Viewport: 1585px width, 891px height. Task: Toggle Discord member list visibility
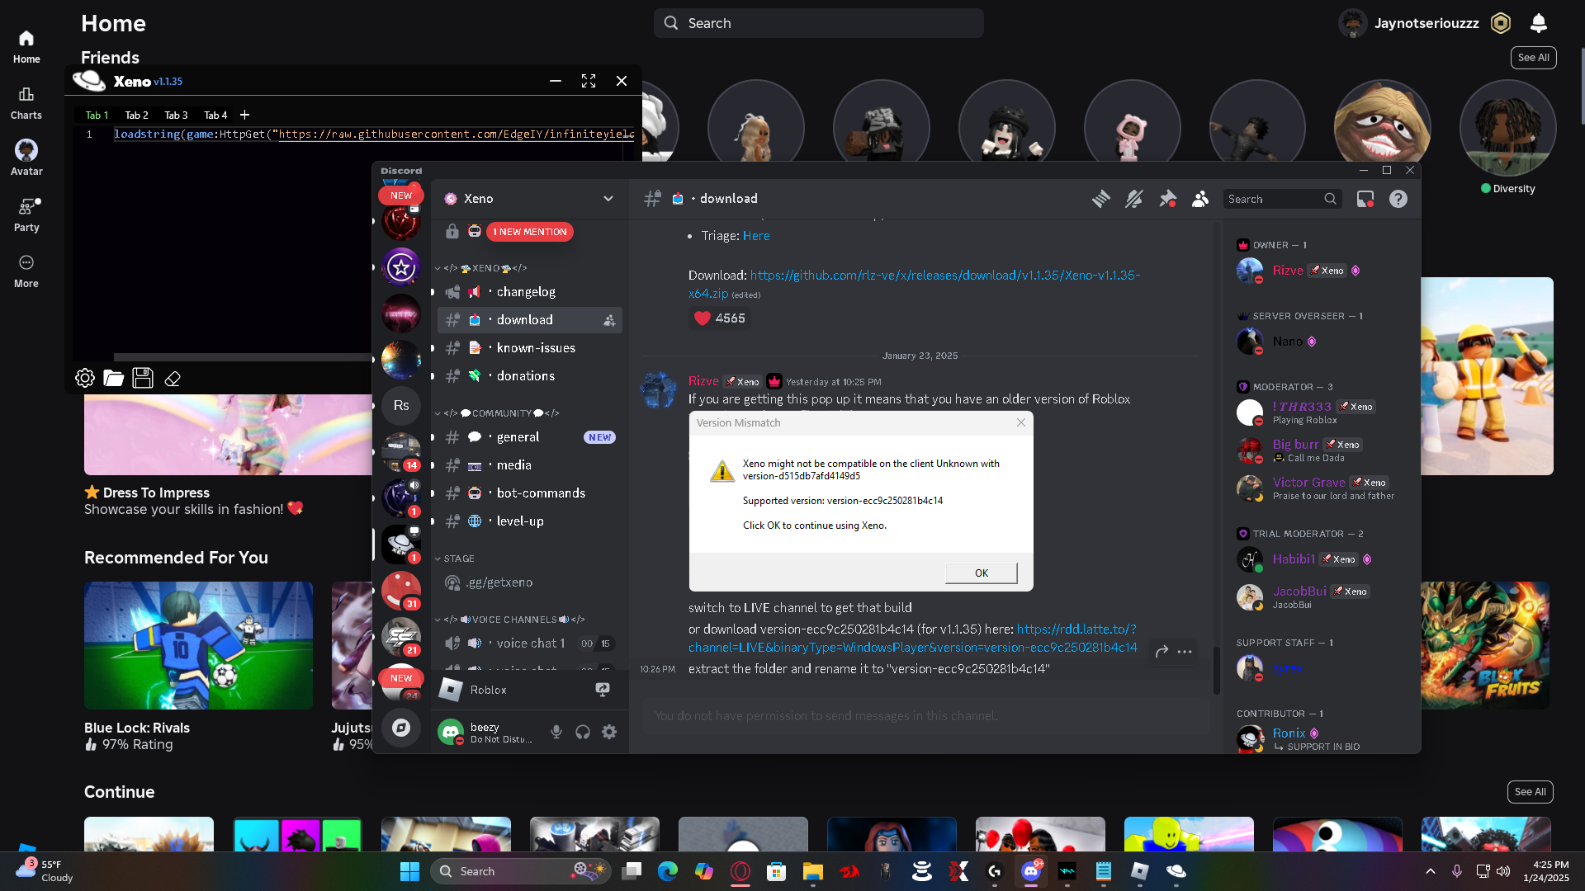point(1200,199)
